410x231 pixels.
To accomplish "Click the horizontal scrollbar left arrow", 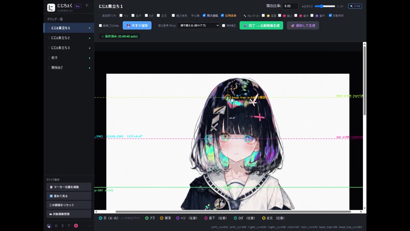I will click(96, 212).
